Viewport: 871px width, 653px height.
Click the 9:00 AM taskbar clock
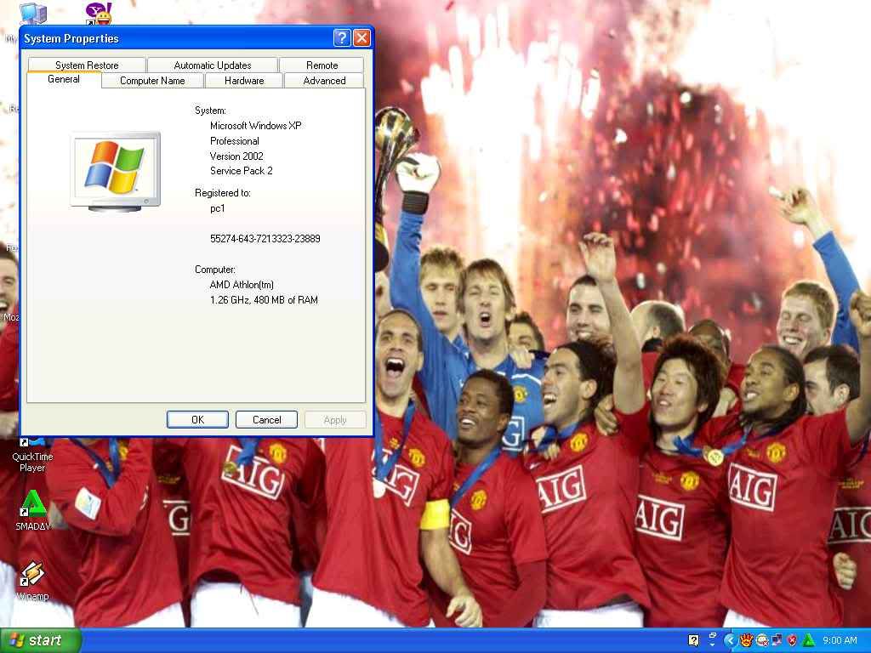click(840, 640)
